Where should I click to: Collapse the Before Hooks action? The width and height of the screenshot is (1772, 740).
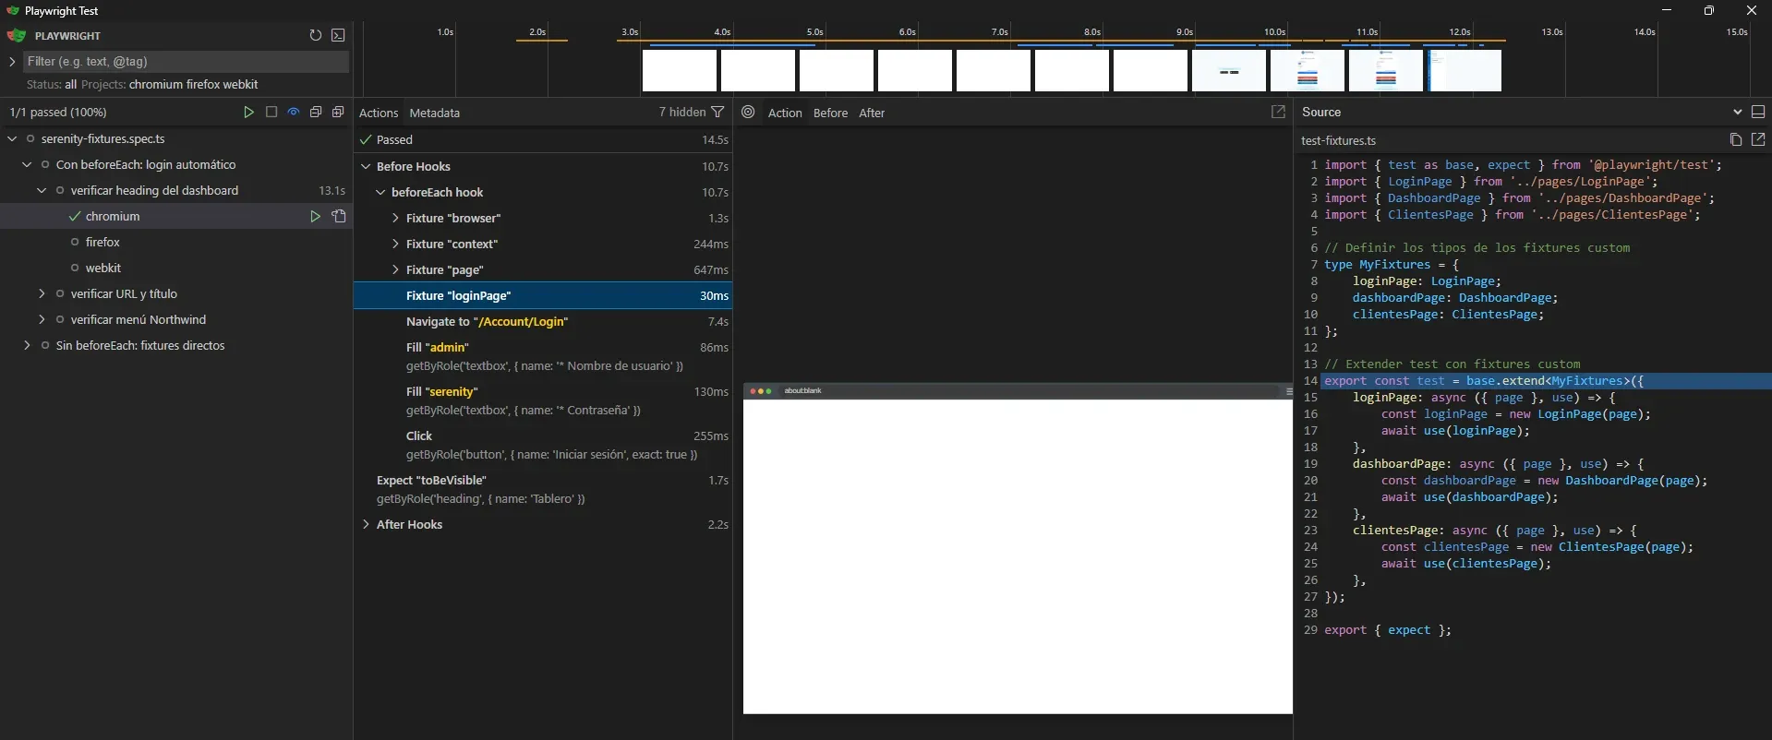point(366,166)
